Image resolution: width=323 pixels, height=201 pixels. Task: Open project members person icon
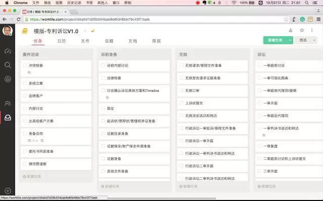coord(291,30)
